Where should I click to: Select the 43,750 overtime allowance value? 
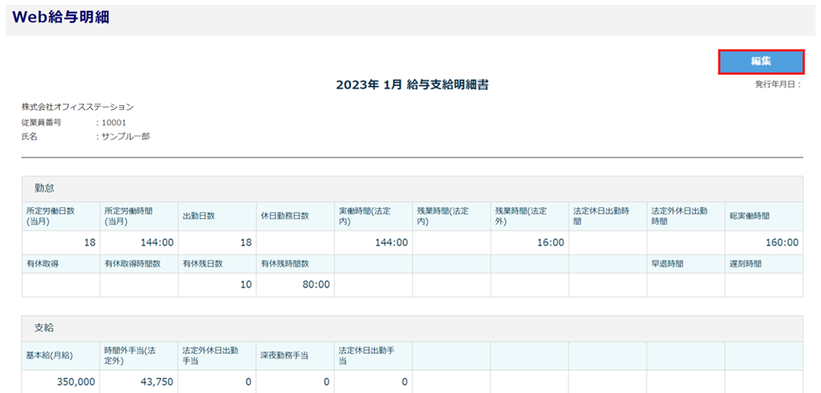[x=157, y=382]
